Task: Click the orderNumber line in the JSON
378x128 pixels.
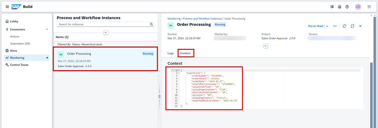Action: coord(208,76)
